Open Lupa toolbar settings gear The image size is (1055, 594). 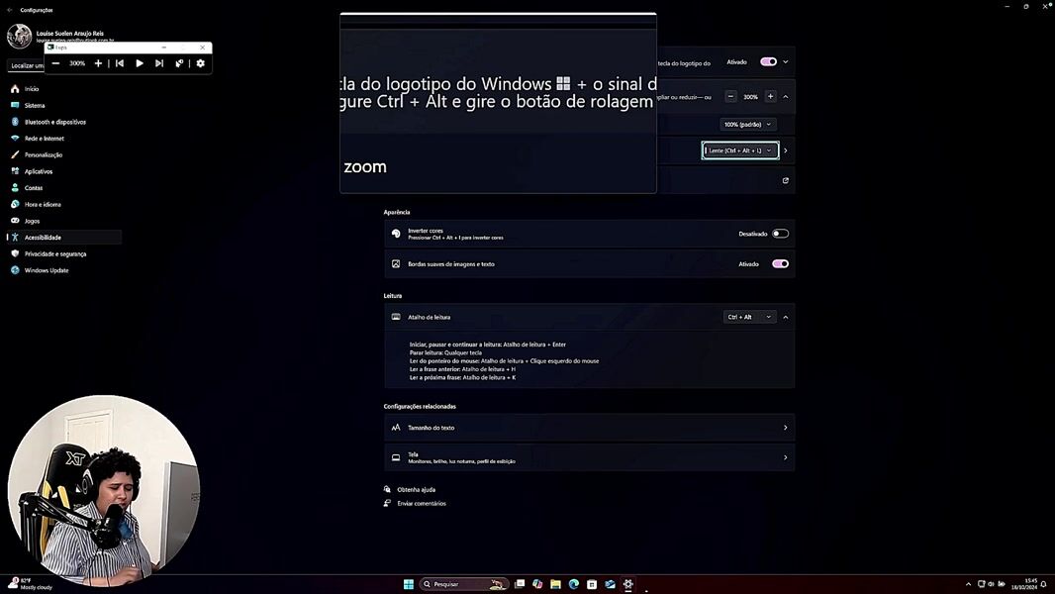coord(201,63)
